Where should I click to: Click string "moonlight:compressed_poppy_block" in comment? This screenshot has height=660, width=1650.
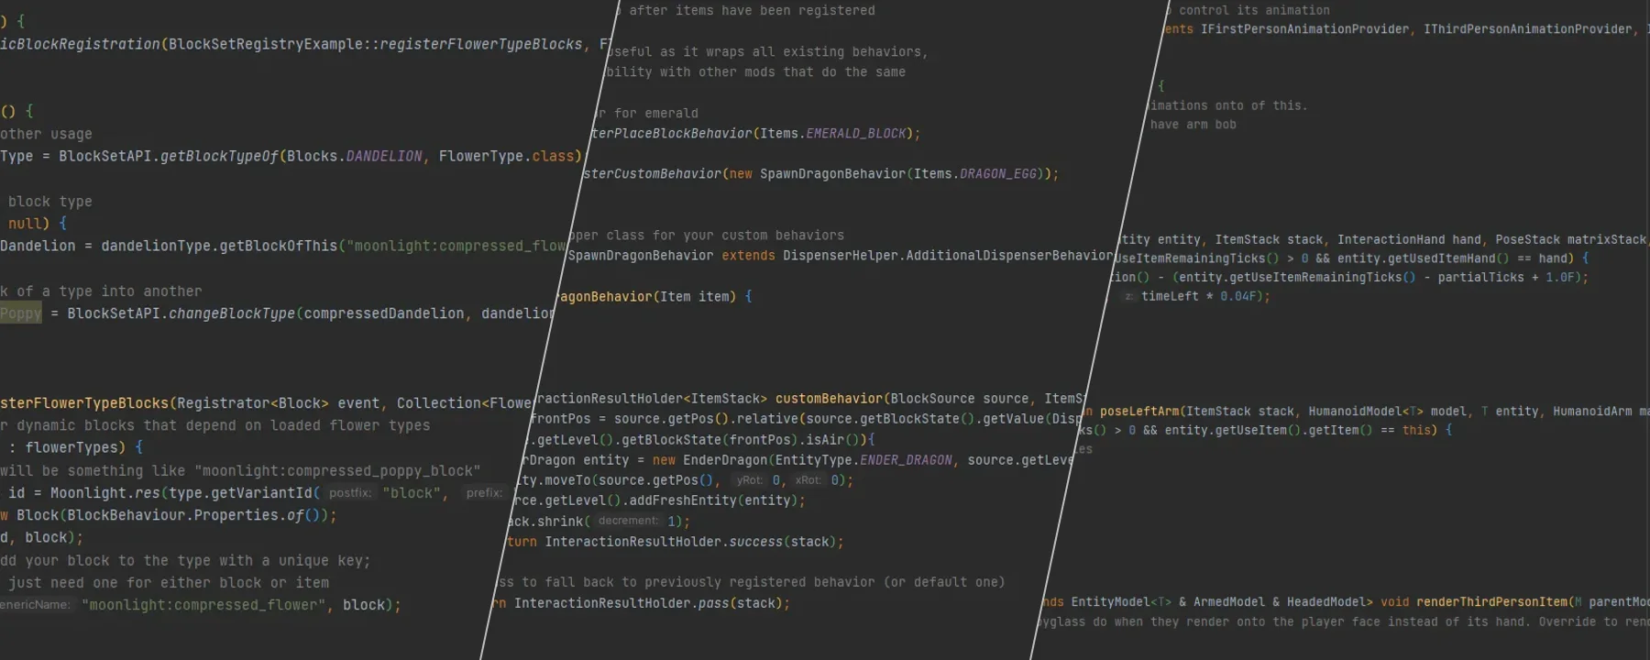click(337, 470)
